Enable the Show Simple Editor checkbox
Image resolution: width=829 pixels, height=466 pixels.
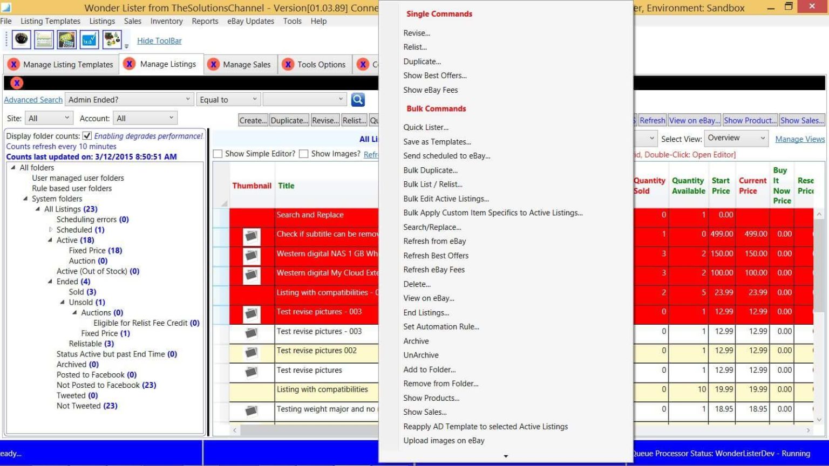(x=218, y=154)
